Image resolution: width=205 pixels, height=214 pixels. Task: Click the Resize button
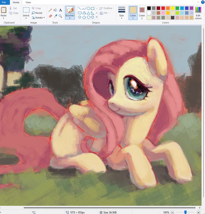tap(37, 13)
